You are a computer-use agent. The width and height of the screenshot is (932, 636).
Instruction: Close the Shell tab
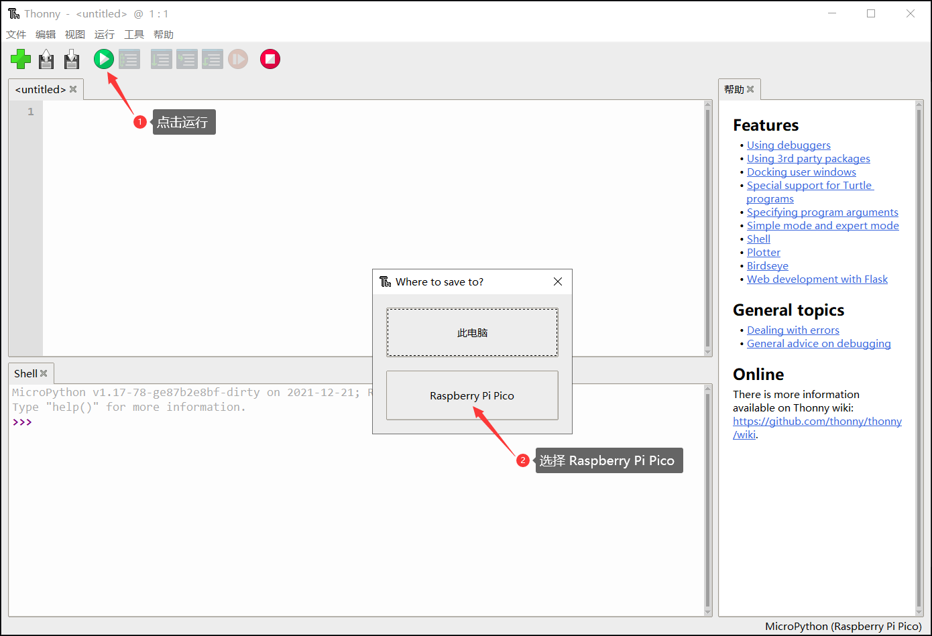click(44, 373)
